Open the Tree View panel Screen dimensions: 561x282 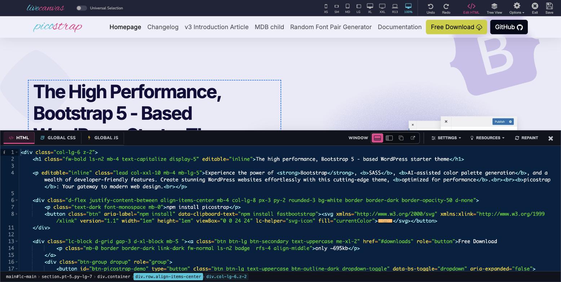pos(494,8)
